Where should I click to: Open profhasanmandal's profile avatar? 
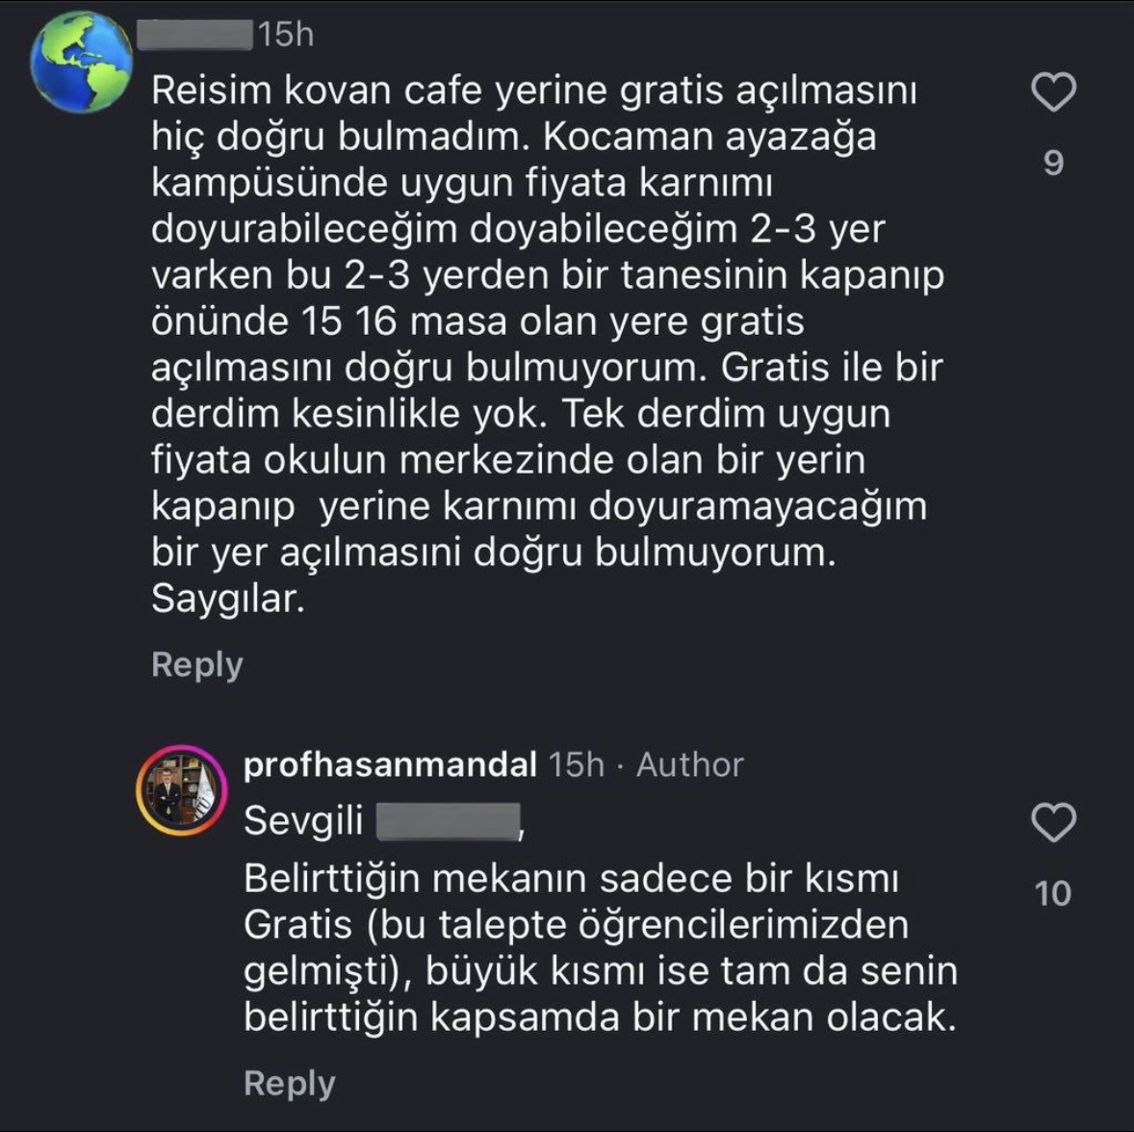click(x=179, y=782)
